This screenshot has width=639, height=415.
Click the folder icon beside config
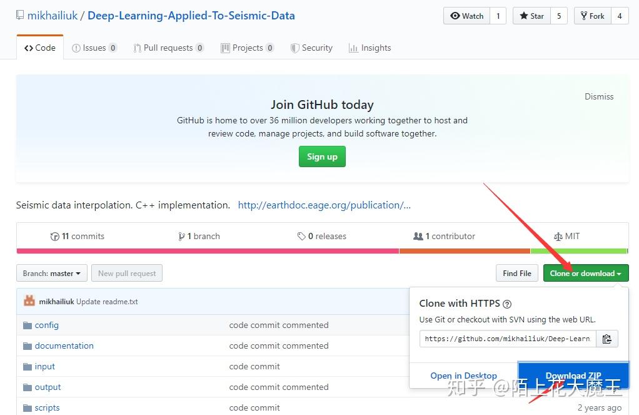pos(28,325)
